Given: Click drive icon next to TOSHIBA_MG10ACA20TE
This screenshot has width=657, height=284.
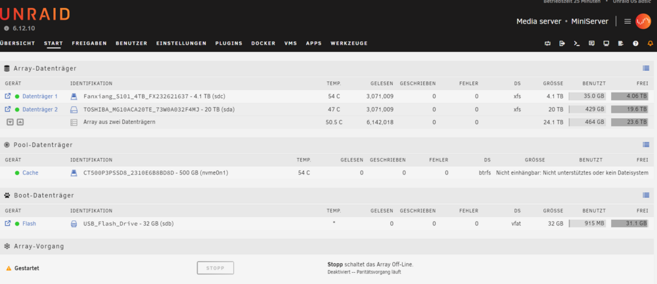Looking at the screenshot, I should click(x=74, y=110).
